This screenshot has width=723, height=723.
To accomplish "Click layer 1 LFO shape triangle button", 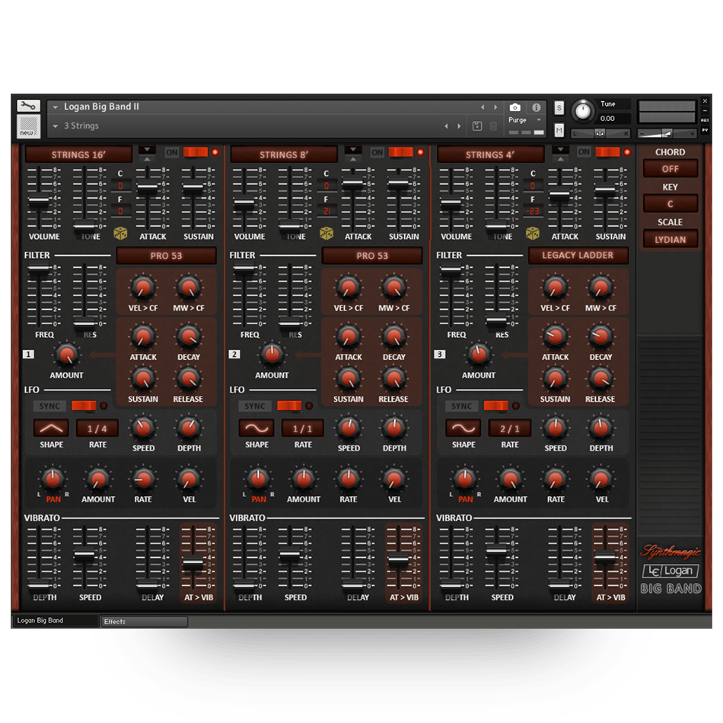I will [51, 428].
